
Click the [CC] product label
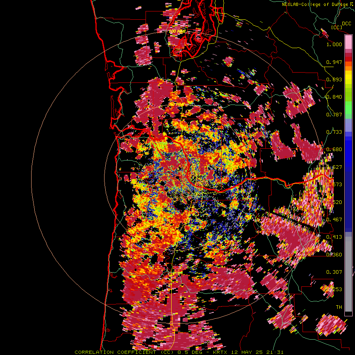336,27
